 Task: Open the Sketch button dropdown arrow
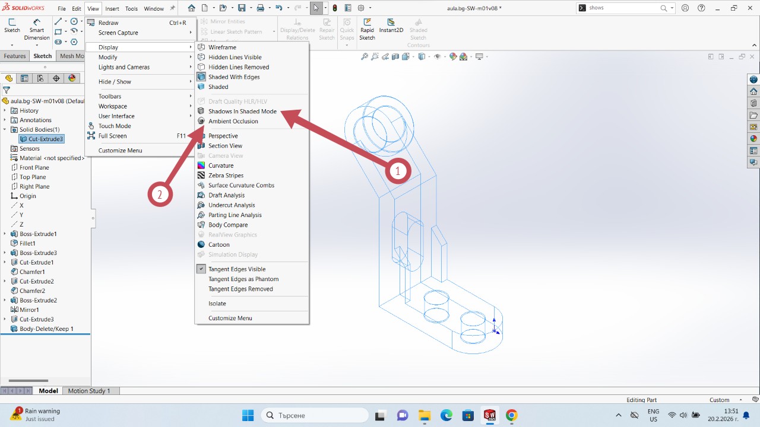(12, 45)
